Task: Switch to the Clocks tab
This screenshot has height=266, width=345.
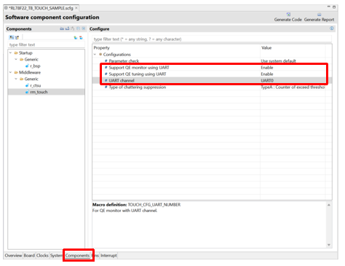Action: point(42,256)
